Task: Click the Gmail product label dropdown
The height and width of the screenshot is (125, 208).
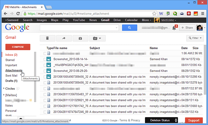Action: (11, 38)
